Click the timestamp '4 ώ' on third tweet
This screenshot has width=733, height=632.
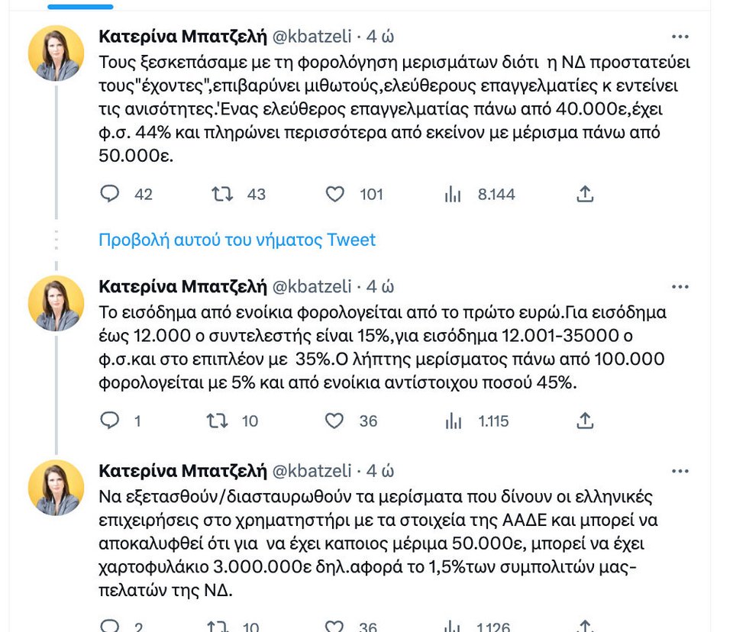coord(380,470)
